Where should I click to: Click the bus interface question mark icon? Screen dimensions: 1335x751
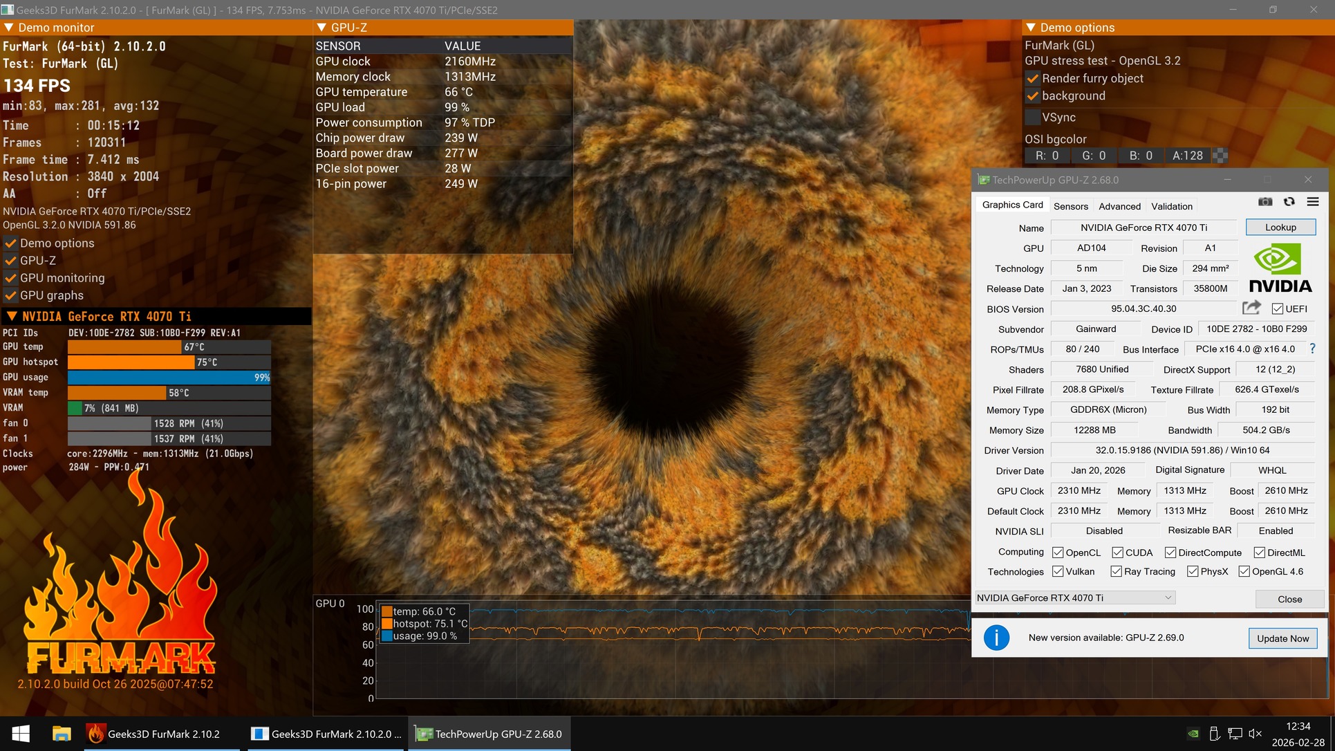click(1312, 349)
